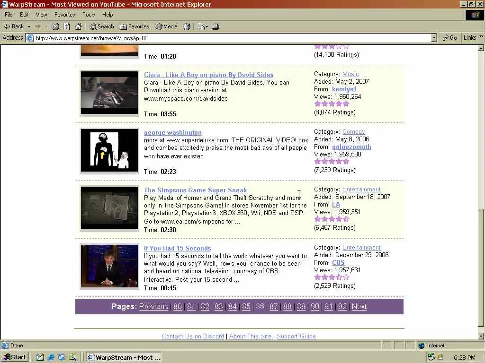Click the Simpsons Game thumbnail

coord(109,208)
